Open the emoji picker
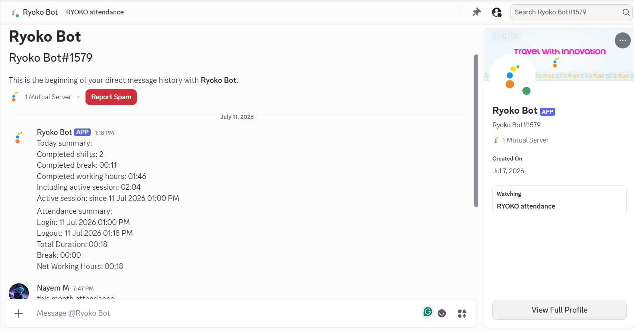 442,313
